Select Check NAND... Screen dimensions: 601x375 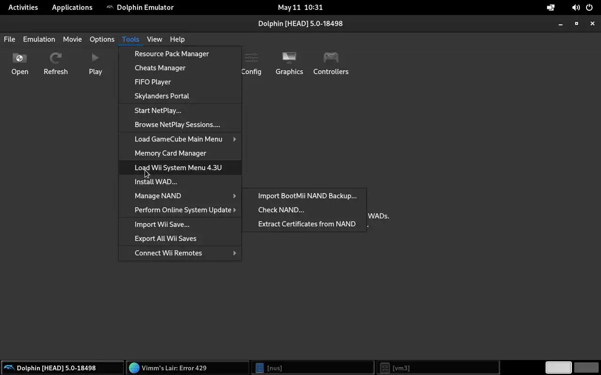pos(304,210)
